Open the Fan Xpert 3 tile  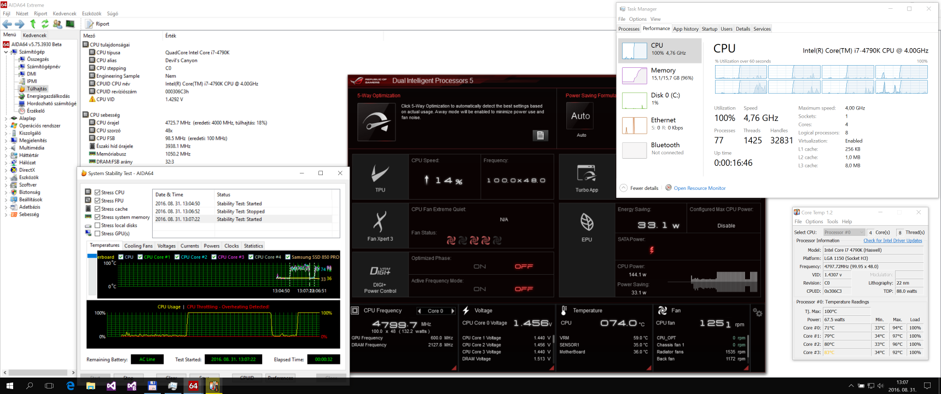[380, 225]
